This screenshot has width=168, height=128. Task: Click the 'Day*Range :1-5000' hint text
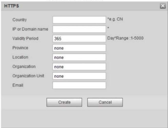125,38
